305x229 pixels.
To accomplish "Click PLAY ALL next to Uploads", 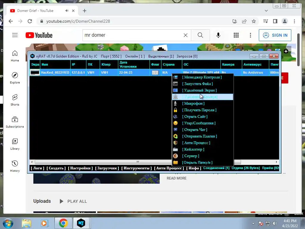I will coord(73,201).
